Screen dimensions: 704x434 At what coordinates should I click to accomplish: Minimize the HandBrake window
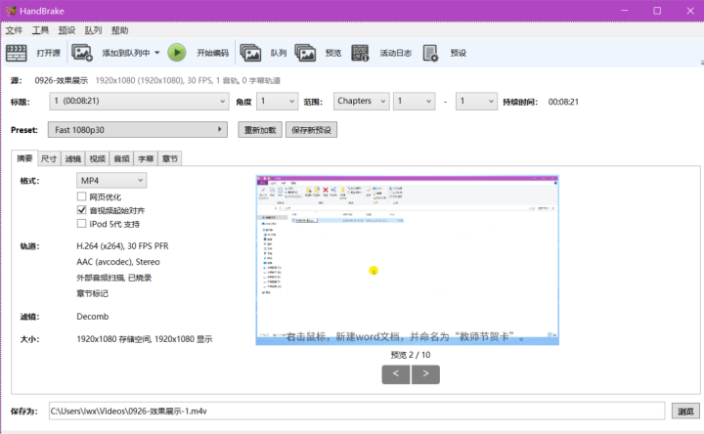(625, 11)
